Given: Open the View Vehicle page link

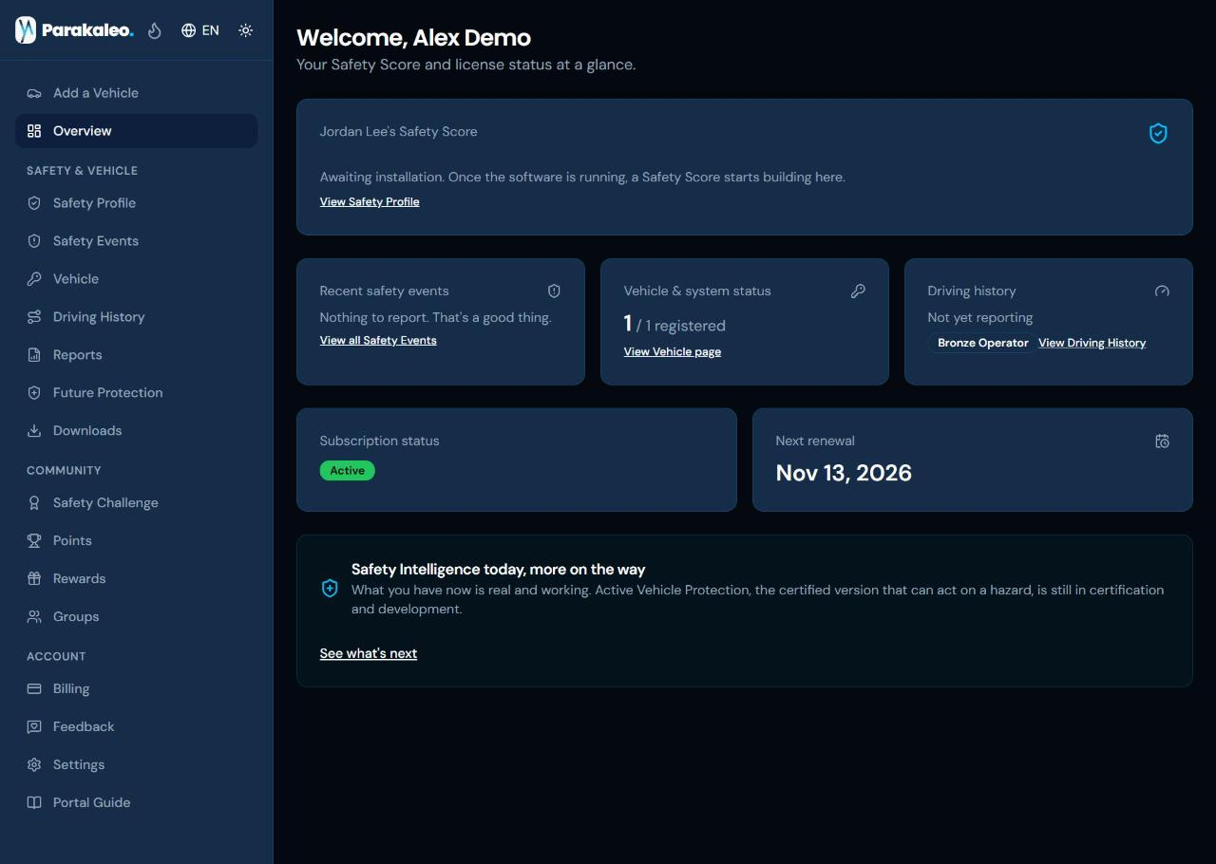Looking at the screenshot, I should click(x=673, y=351).
